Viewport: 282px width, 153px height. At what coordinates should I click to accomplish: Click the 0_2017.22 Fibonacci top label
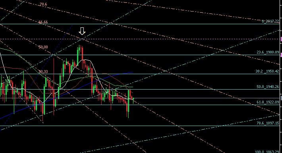click(x=270, y=21)
